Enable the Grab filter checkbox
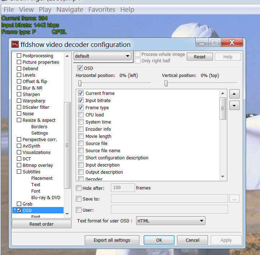 tap(19, 204)
